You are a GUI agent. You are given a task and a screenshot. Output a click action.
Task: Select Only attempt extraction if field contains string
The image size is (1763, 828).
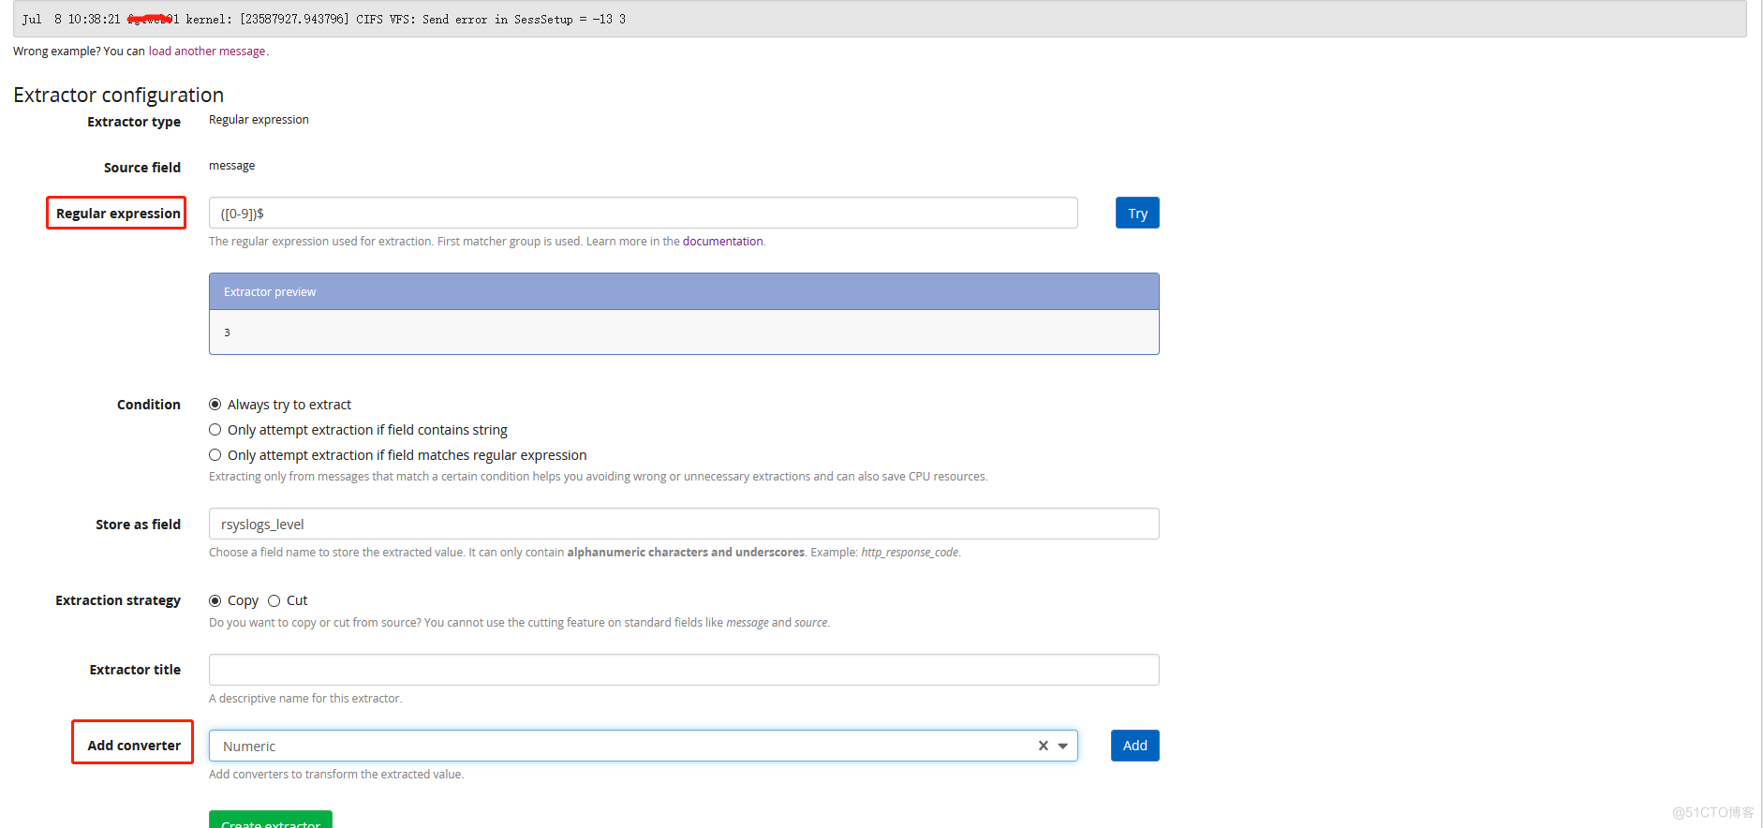[x=215, y=430]
